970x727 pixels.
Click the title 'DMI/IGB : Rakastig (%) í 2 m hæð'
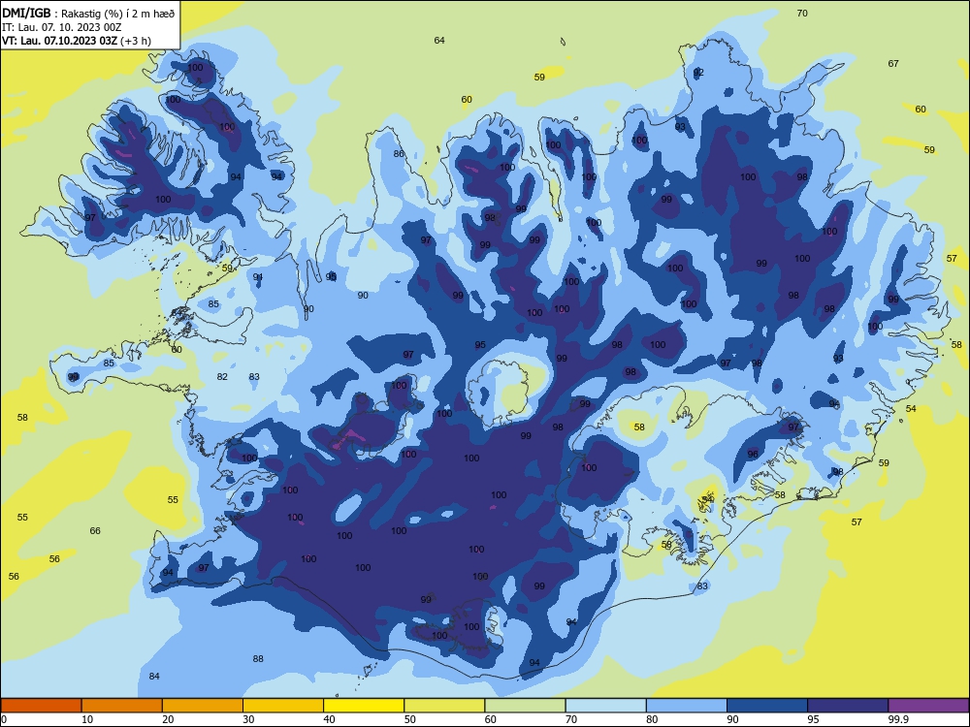[88, 13]
